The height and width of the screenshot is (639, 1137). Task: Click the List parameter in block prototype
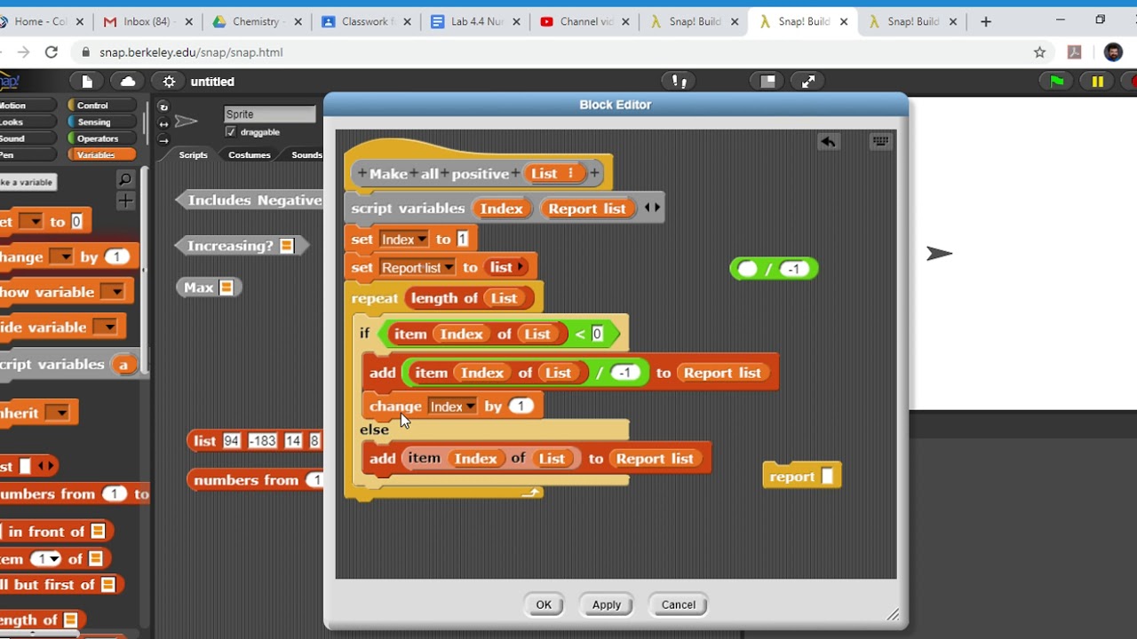tap(553, 174)
